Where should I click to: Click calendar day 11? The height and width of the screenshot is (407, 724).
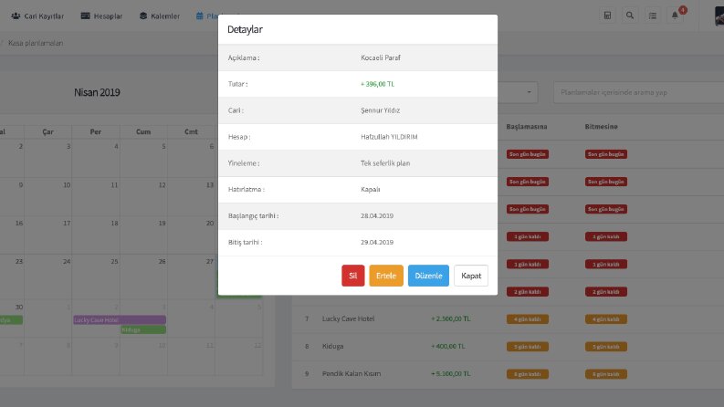click(114, 185)
